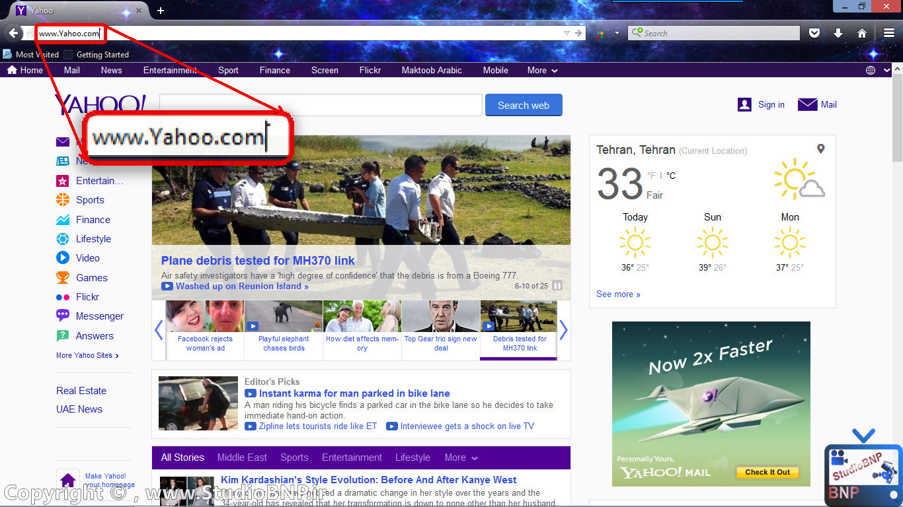Expand More dropdown in stories tabs
The width and height of the screenshot is (903, 507).
pyautogui.click(x=461, y=457)
